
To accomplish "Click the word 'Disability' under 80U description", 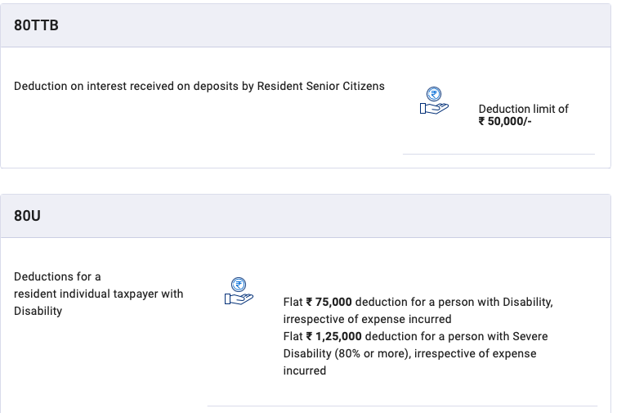I will (x=38, y=311).
